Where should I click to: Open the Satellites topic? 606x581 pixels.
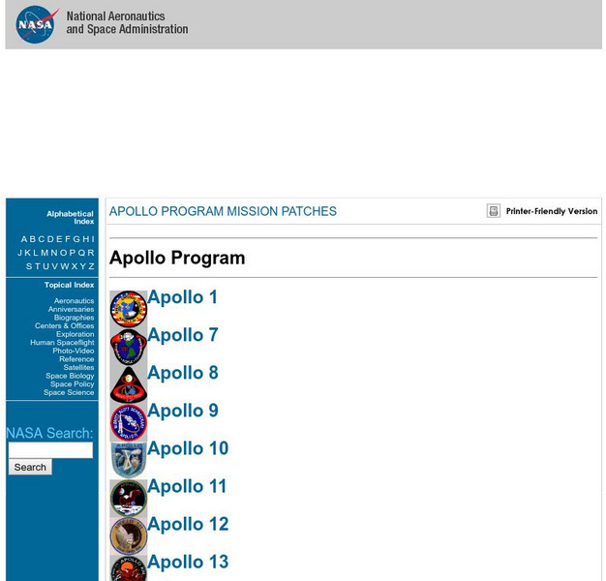[78, 367]
